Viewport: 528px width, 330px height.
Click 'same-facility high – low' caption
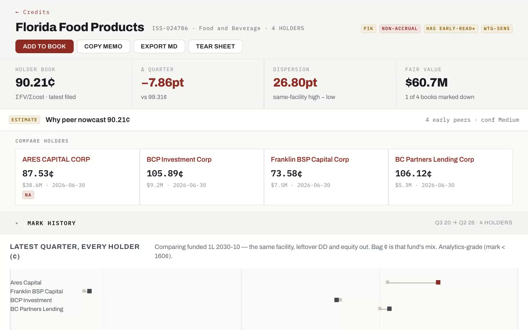[x=304, y=97]
